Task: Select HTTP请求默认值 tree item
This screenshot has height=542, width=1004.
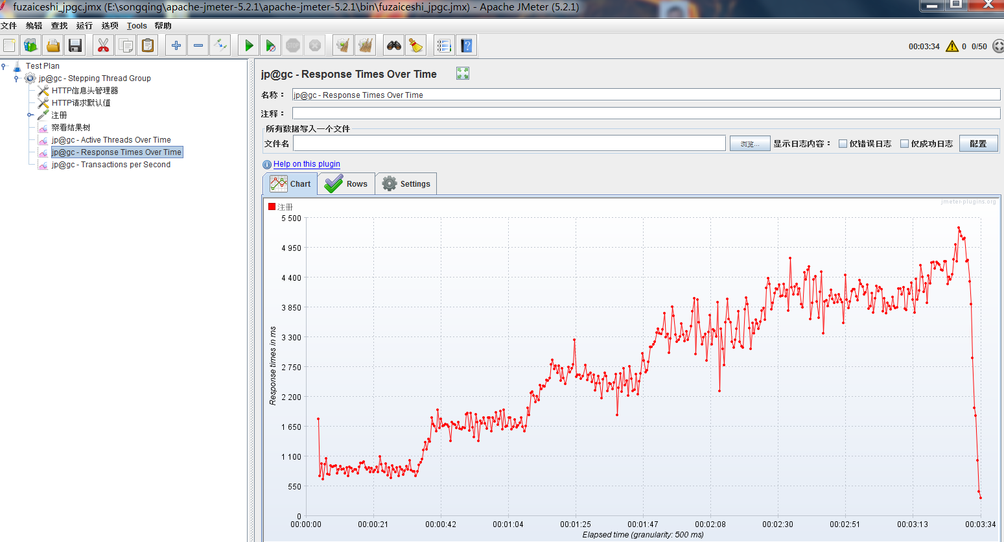Action: 81,103
